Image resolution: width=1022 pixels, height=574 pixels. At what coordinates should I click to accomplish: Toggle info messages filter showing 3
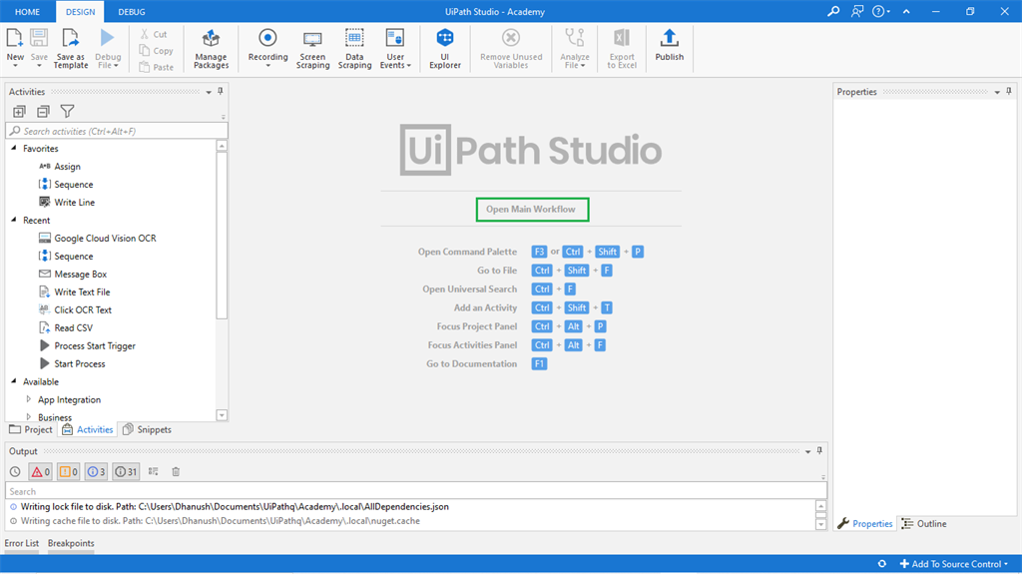coord(96,471)
